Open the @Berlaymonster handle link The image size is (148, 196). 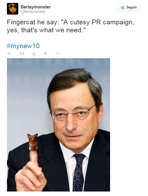click(x=33, y=12)
